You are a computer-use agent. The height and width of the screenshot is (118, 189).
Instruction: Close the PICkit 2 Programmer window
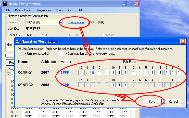(136, 4)
